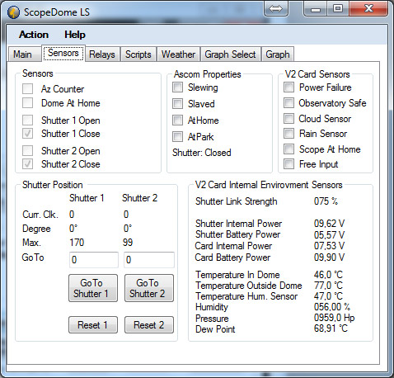Switch to the Weather tab
394x378 pixels.
[178, 54]
